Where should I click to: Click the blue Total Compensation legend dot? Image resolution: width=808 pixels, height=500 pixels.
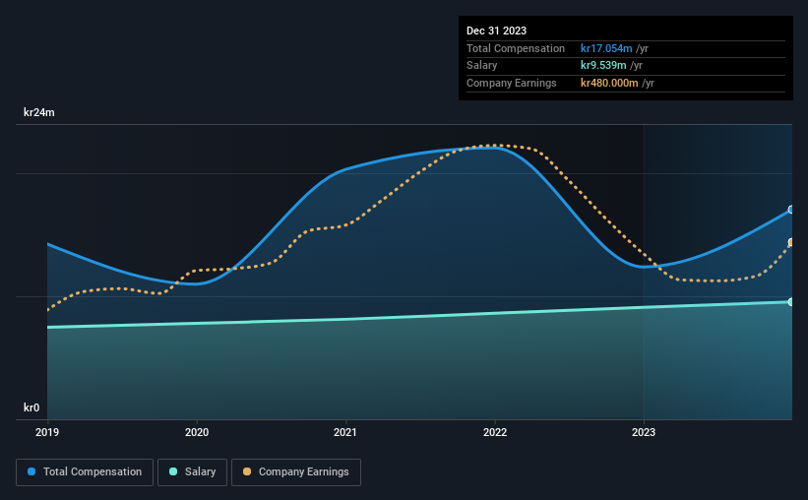pos(31,471)
